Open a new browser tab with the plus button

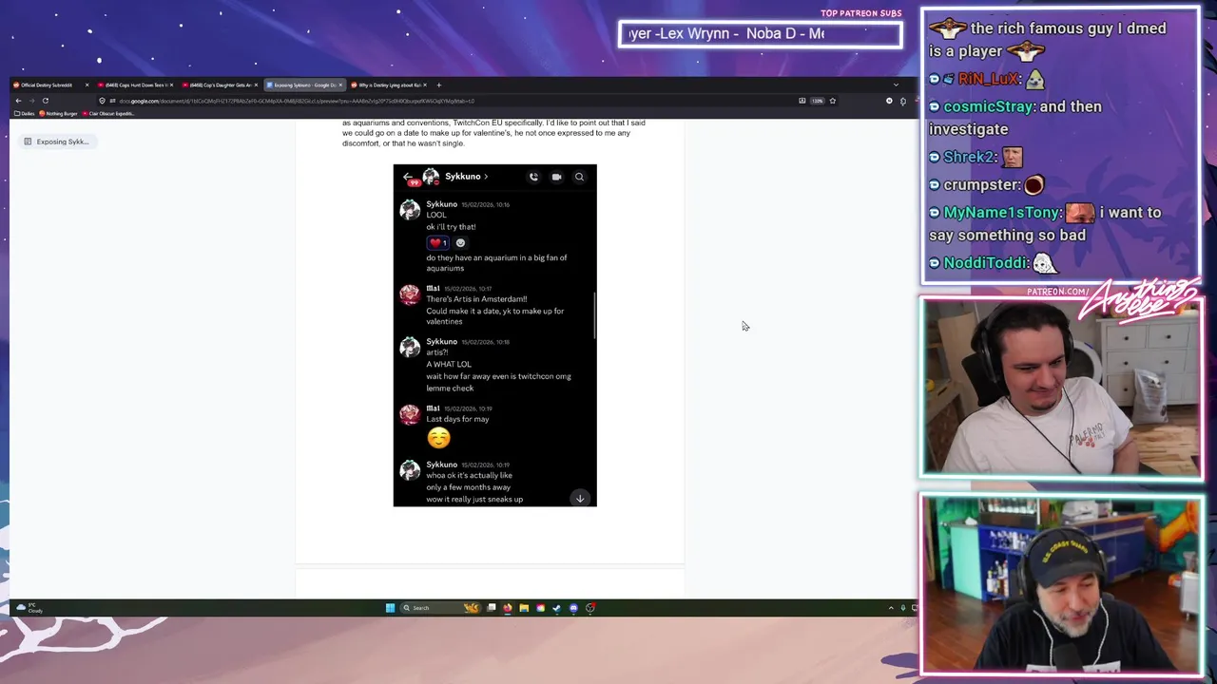pos(438,85)
